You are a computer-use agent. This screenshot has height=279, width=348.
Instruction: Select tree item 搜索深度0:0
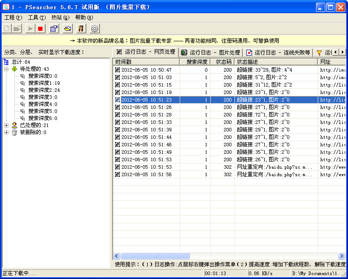coord(43,76)
